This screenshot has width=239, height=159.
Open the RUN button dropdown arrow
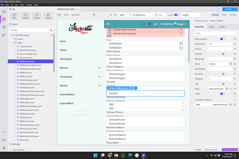coord(236,9)
